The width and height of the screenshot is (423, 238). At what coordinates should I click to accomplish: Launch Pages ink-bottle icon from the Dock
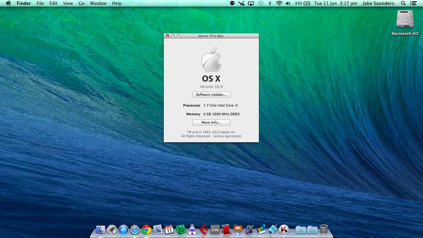pos(250,230)
